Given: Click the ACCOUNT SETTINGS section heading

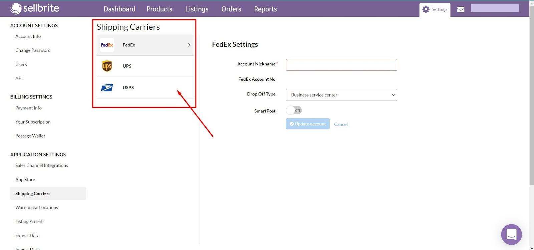Looking at the screenshot, I should (34, 25).
